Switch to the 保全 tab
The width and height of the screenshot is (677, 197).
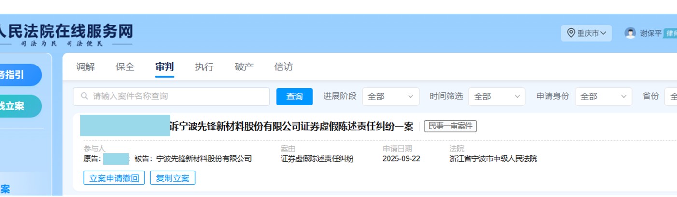(x=125, y=67)
